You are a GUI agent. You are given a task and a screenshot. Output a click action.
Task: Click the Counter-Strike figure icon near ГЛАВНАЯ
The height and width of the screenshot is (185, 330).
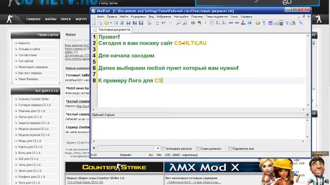pyautogui.click(x=9, y=19)
